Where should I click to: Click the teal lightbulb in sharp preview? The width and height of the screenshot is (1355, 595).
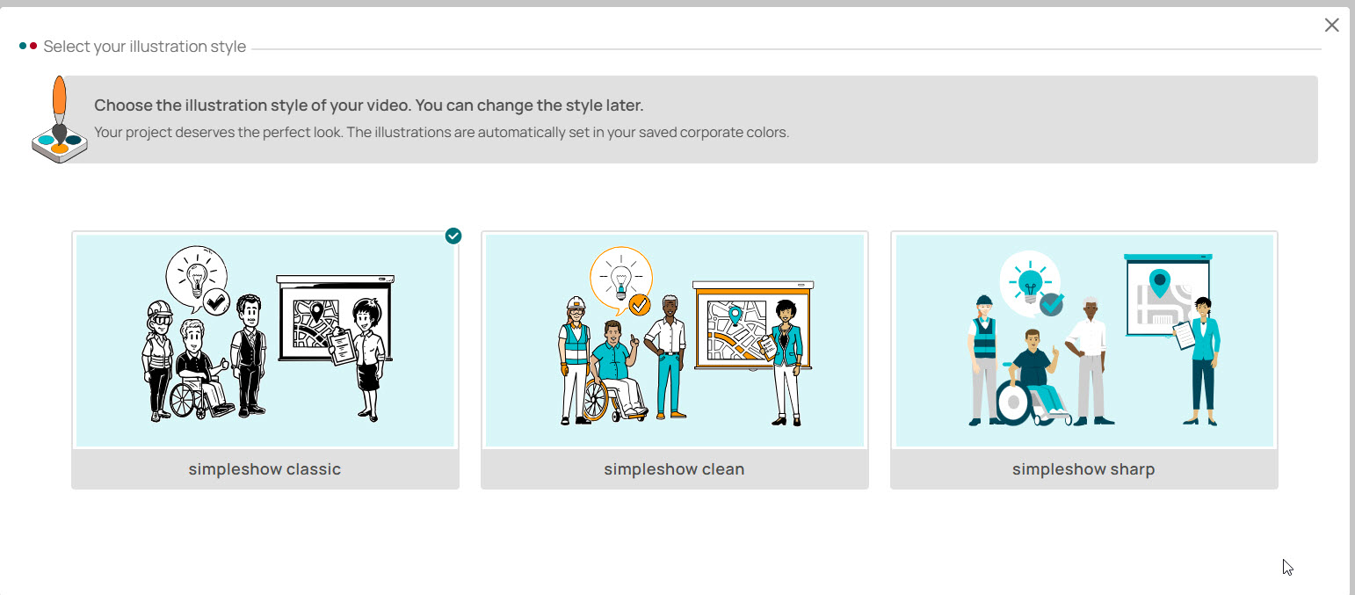[x=1029, y=280]
